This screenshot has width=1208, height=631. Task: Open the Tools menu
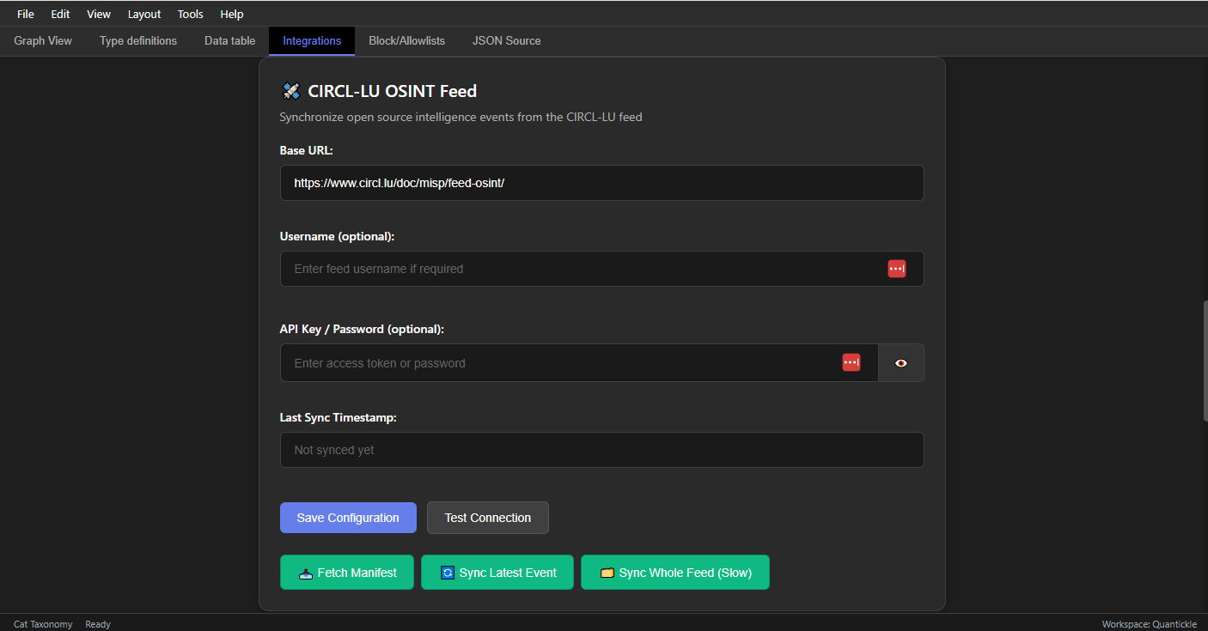click(x=191, y=14)
